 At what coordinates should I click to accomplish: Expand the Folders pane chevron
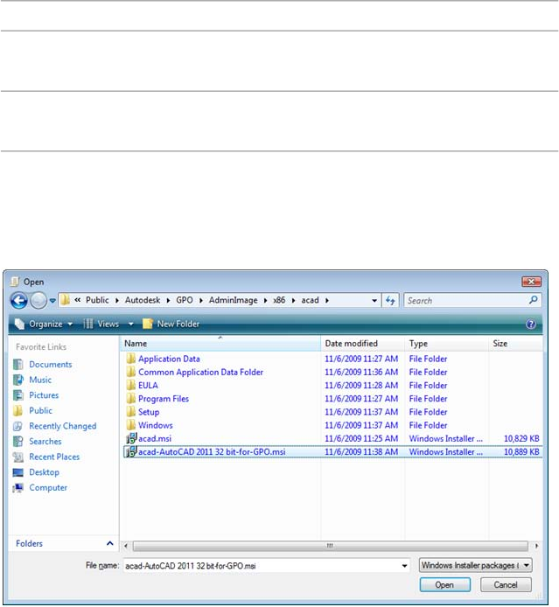110,543
